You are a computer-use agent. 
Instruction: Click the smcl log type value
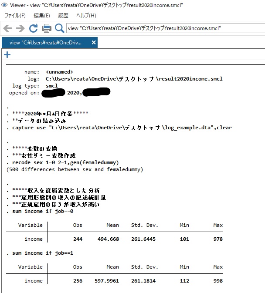tap(52, 86)
